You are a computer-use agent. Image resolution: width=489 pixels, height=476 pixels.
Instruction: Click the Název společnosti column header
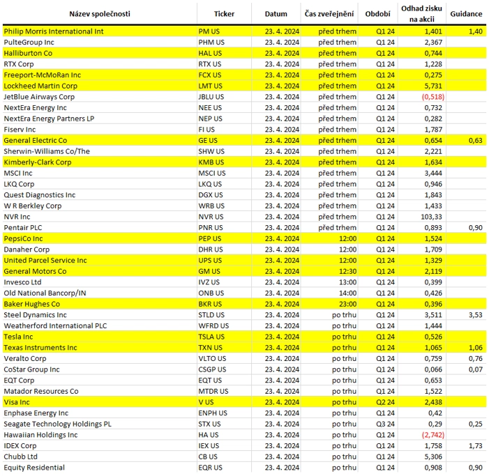[98, 14]
